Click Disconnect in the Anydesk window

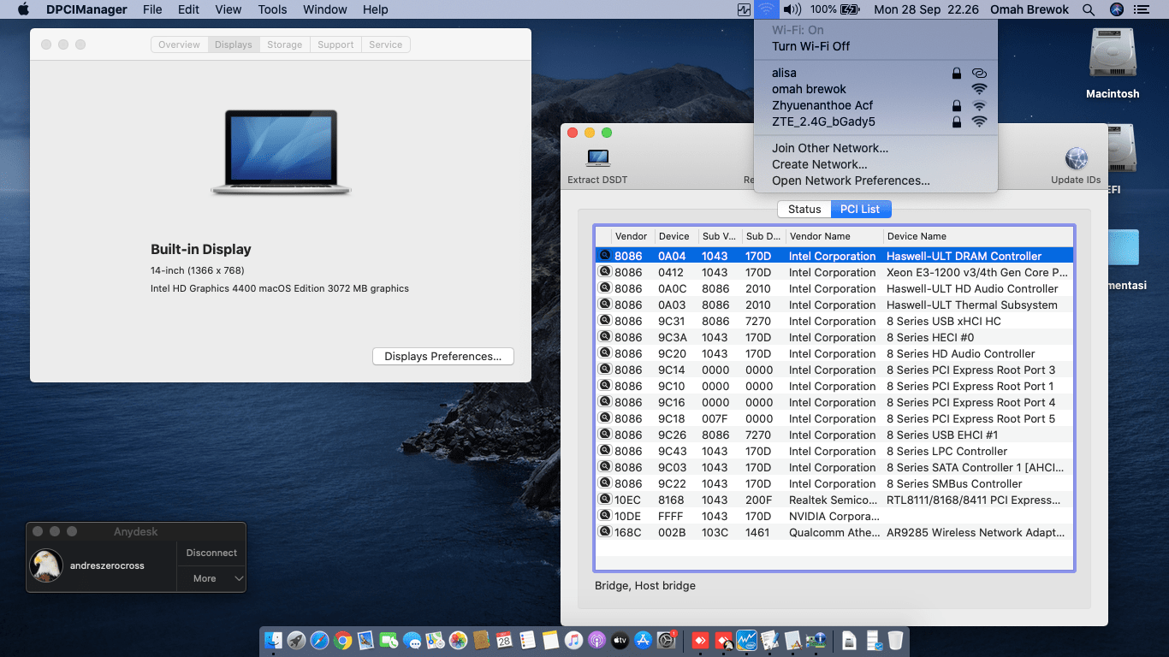[211, 553]
